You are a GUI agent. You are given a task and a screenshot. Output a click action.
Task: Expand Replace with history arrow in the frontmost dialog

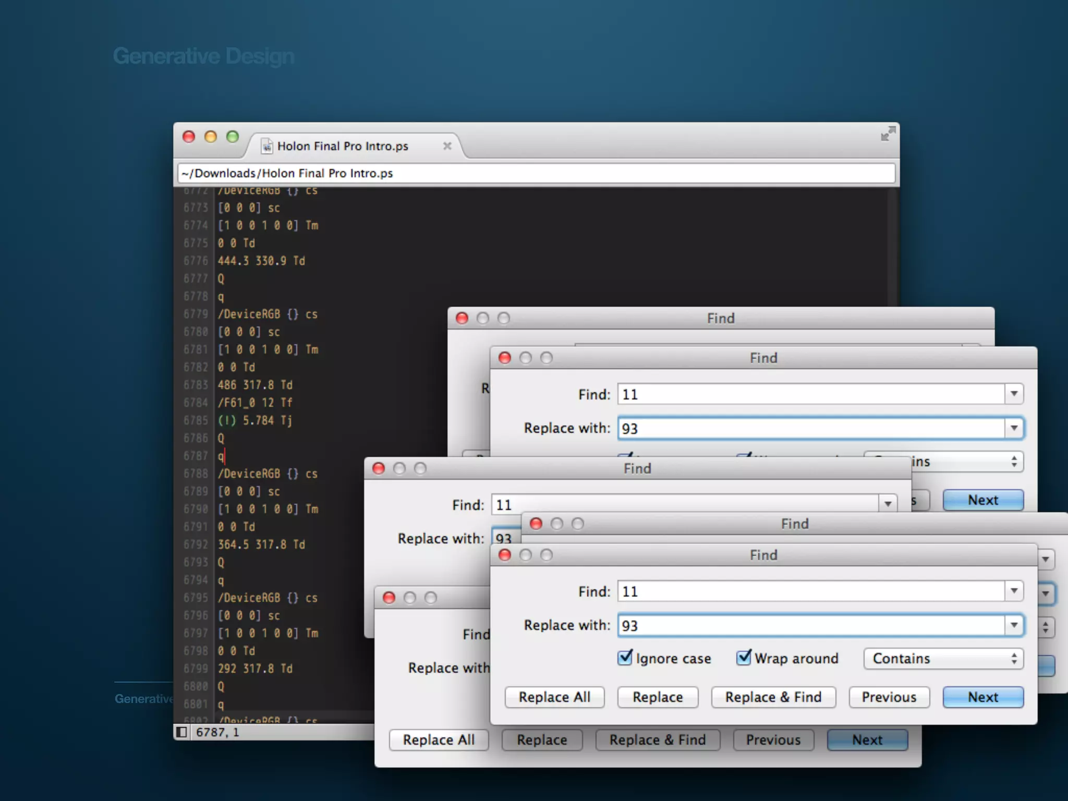(x=1014, y=625)
